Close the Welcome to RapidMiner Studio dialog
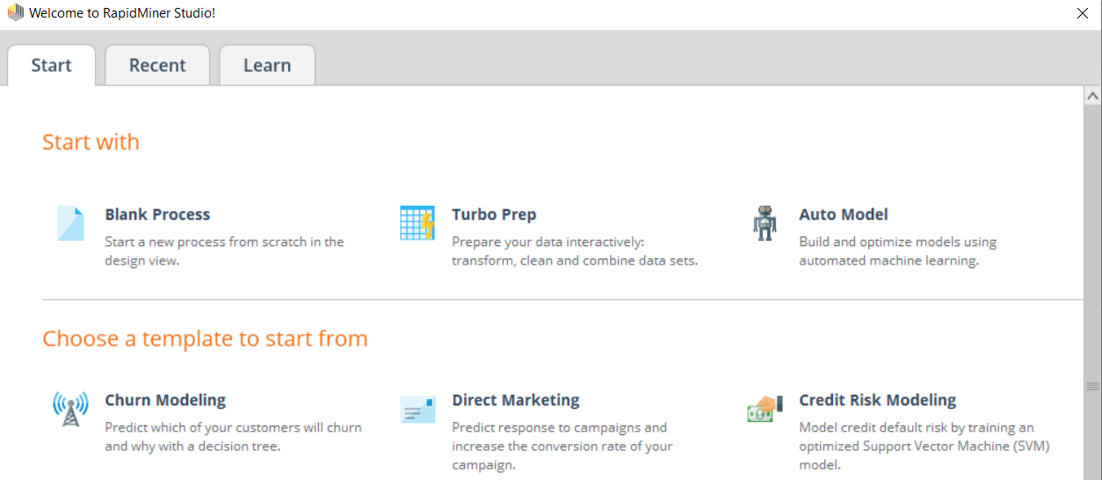This screenshot has width=1102, height=480. point(1083,13)
